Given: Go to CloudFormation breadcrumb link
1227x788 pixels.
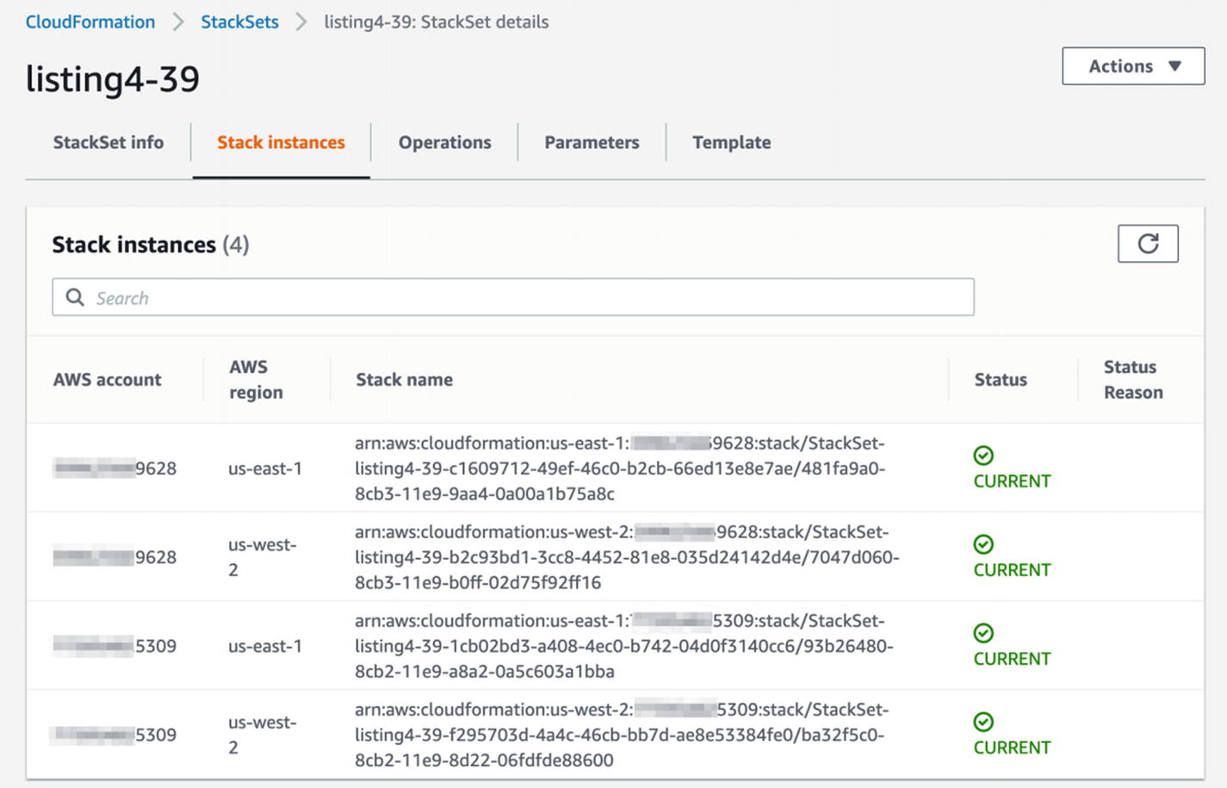Looking at the screenshot, I should point(90,22).
